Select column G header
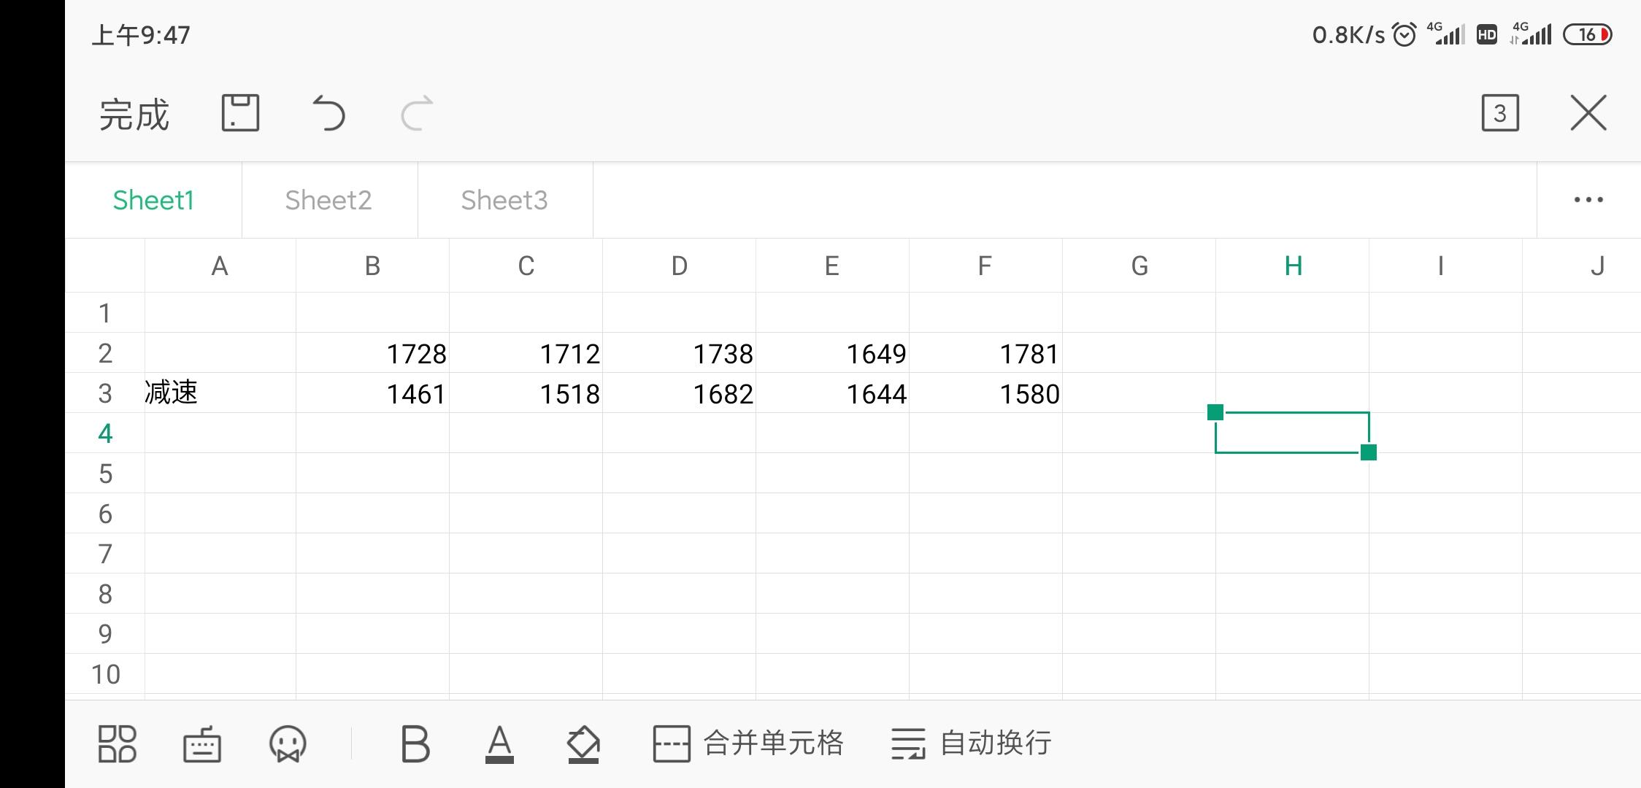This screenshot has height=788, width=1641. click(1139, 266)
